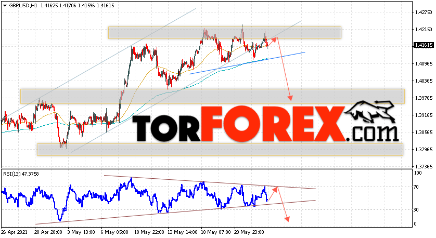436x238 pixels.
Task: Click the RSI scale value 100
Action: click(418, 173)
